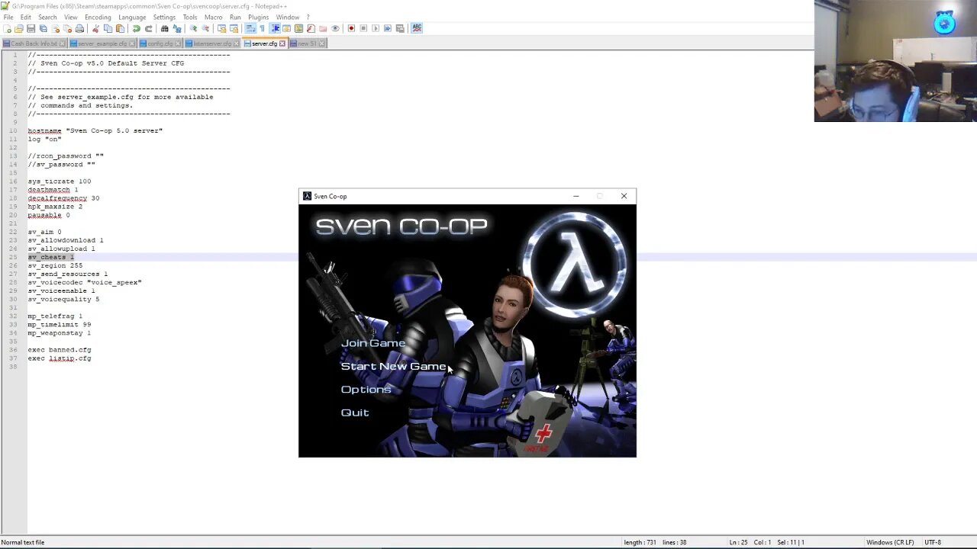
Task: Open the Search menu
Action: click(47, 17)
